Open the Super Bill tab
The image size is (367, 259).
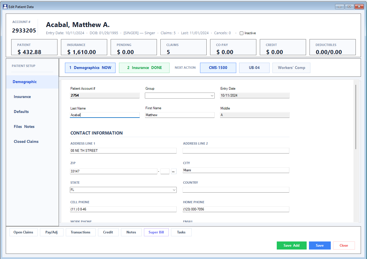point(156,232)
